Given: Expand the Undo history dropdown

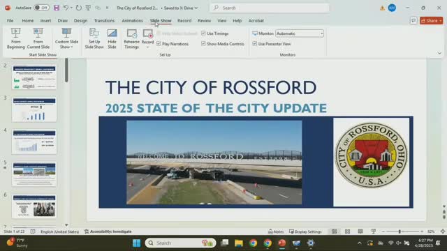Looking at the screenshot, I should point(71,8).
